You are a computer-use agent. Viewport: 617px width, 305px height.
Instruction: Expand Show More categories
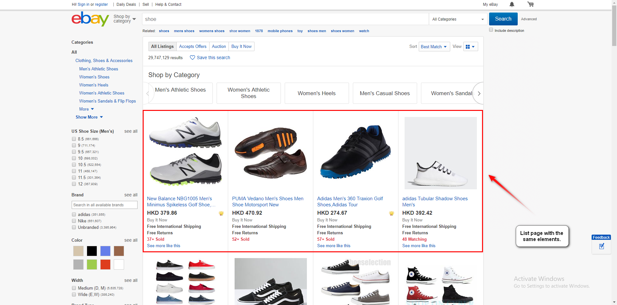[x=89, y=117]
